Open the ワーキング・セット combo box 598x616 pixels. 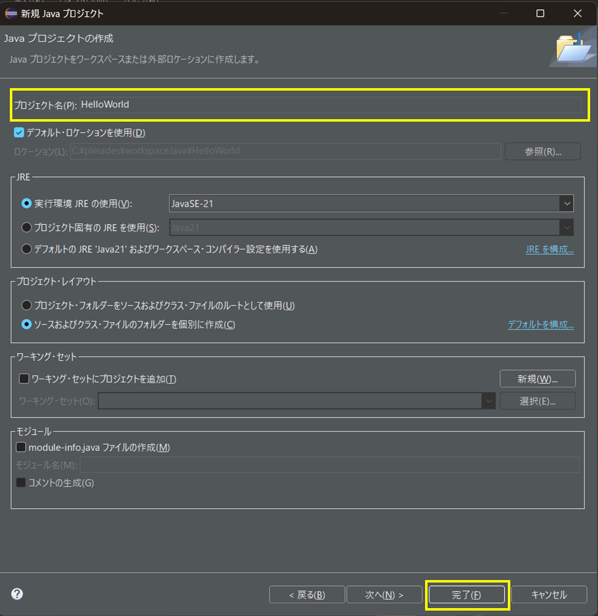point(297,401)
